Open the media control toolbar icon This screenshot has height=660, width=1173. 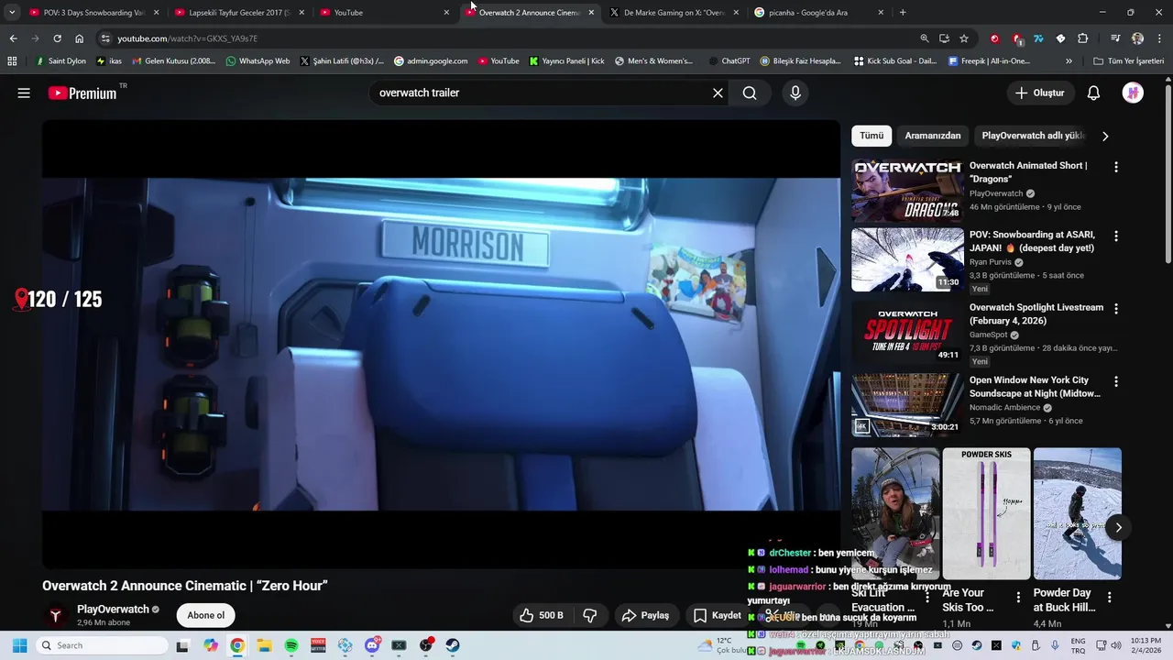[1115, 38]
